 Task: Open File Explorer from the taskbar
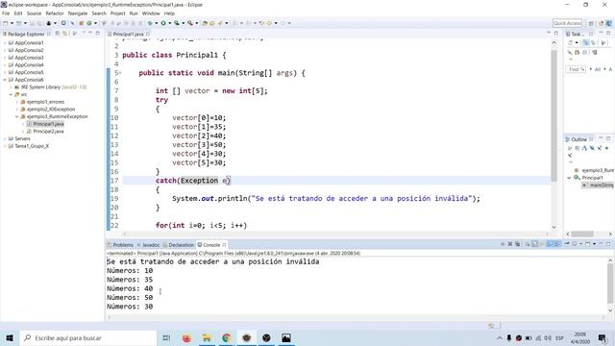pyautogui.click(x=207, y=337)
